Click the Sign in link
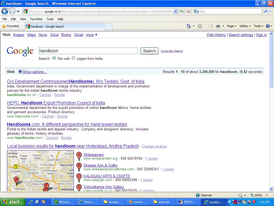This screenshot has height=206, width=274. click(x=261, y=35)
